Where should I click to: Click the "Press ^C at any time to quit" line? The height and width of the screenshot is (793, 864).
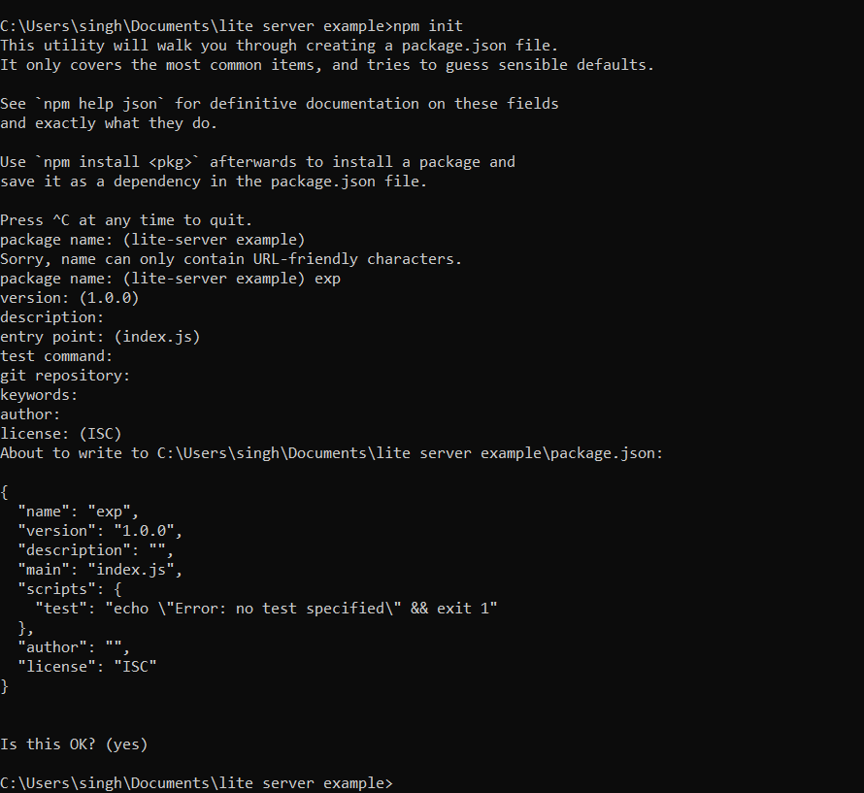pyautogui.click(x=126, y=220)
